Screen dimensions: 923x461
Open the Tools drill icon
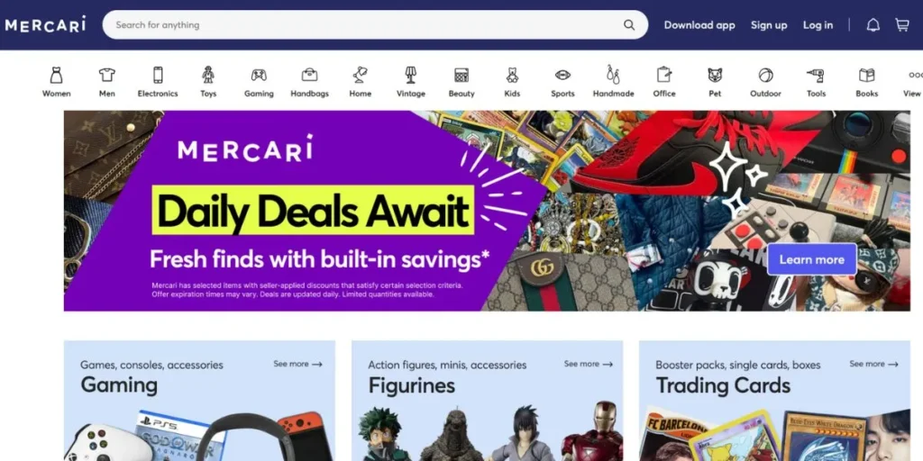(x=816, y=76)
